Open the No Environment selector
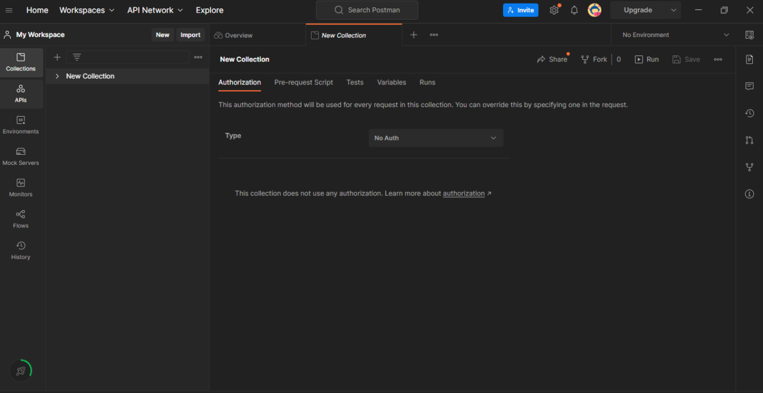 point(672,35)
